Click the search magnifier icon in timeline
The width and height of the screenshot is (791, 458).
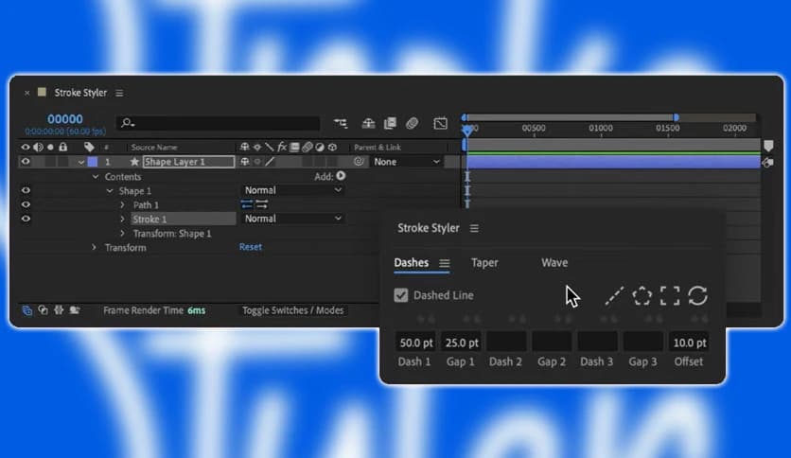[x=127, y=123]
